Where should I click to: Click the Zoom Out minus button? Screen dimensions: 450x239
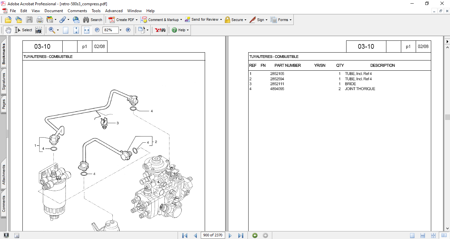(97, 30)
